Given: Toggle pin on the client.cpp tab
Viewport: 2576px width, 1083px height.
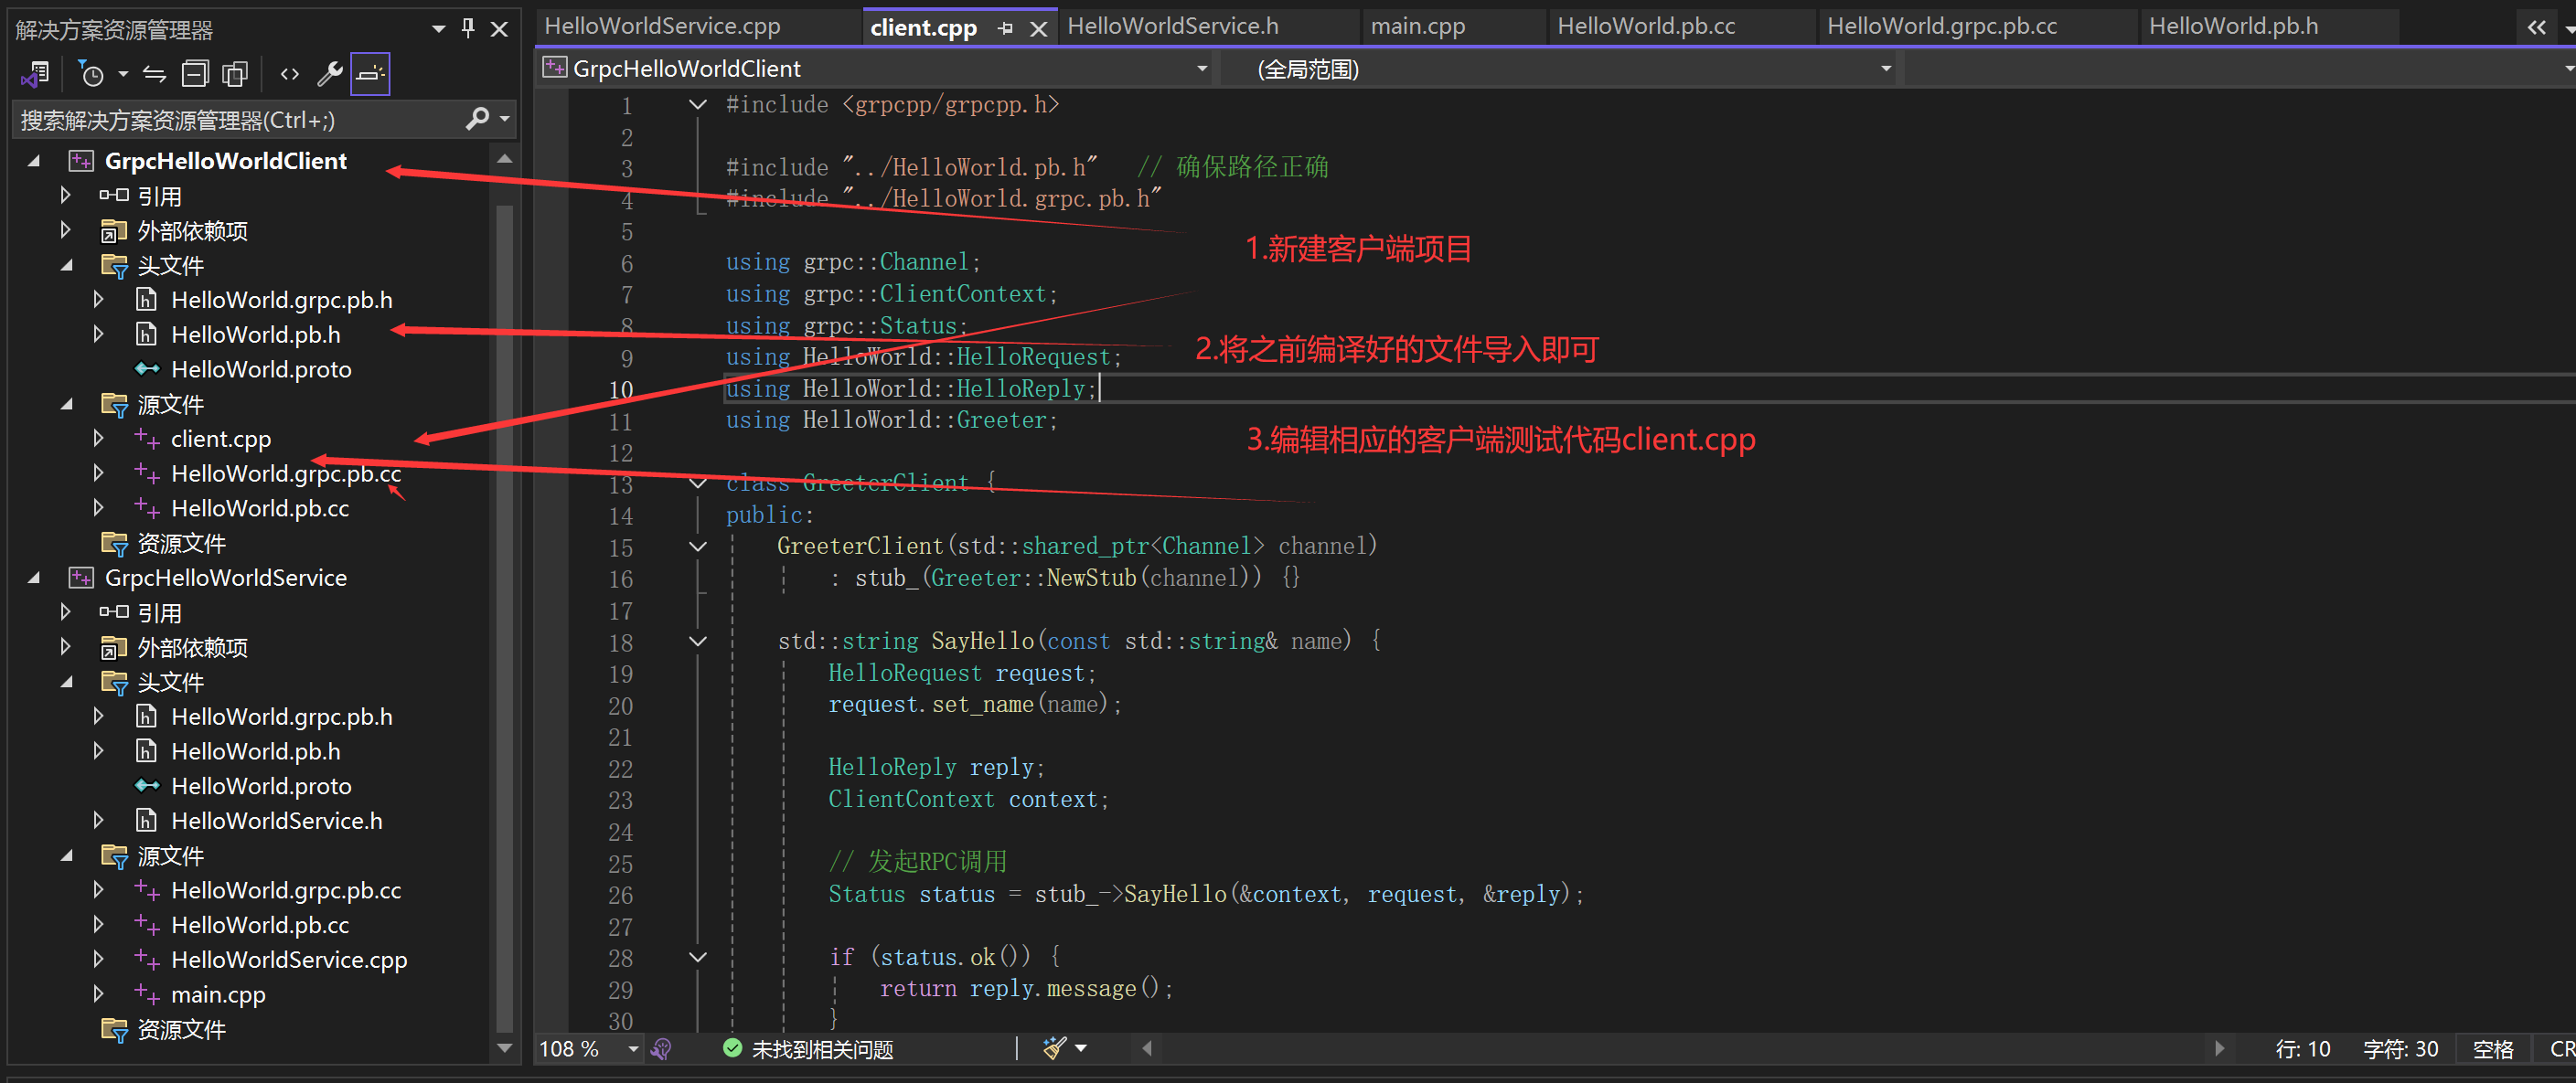Looking at the screenshot, I should pyautogui.click(x=1005, y=28).
